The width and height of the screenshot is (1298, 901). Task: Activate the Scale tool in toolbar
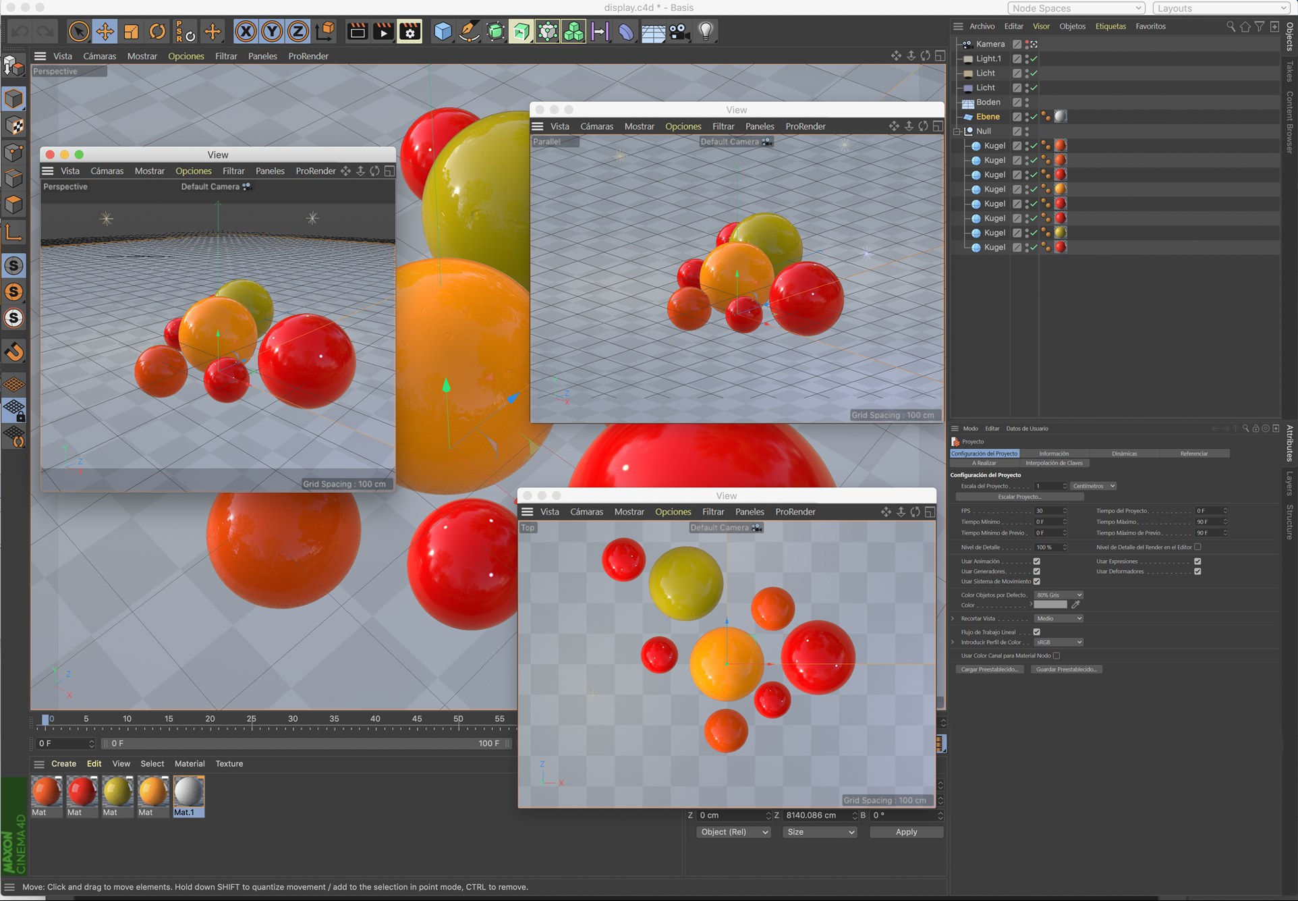click(132, 32)
